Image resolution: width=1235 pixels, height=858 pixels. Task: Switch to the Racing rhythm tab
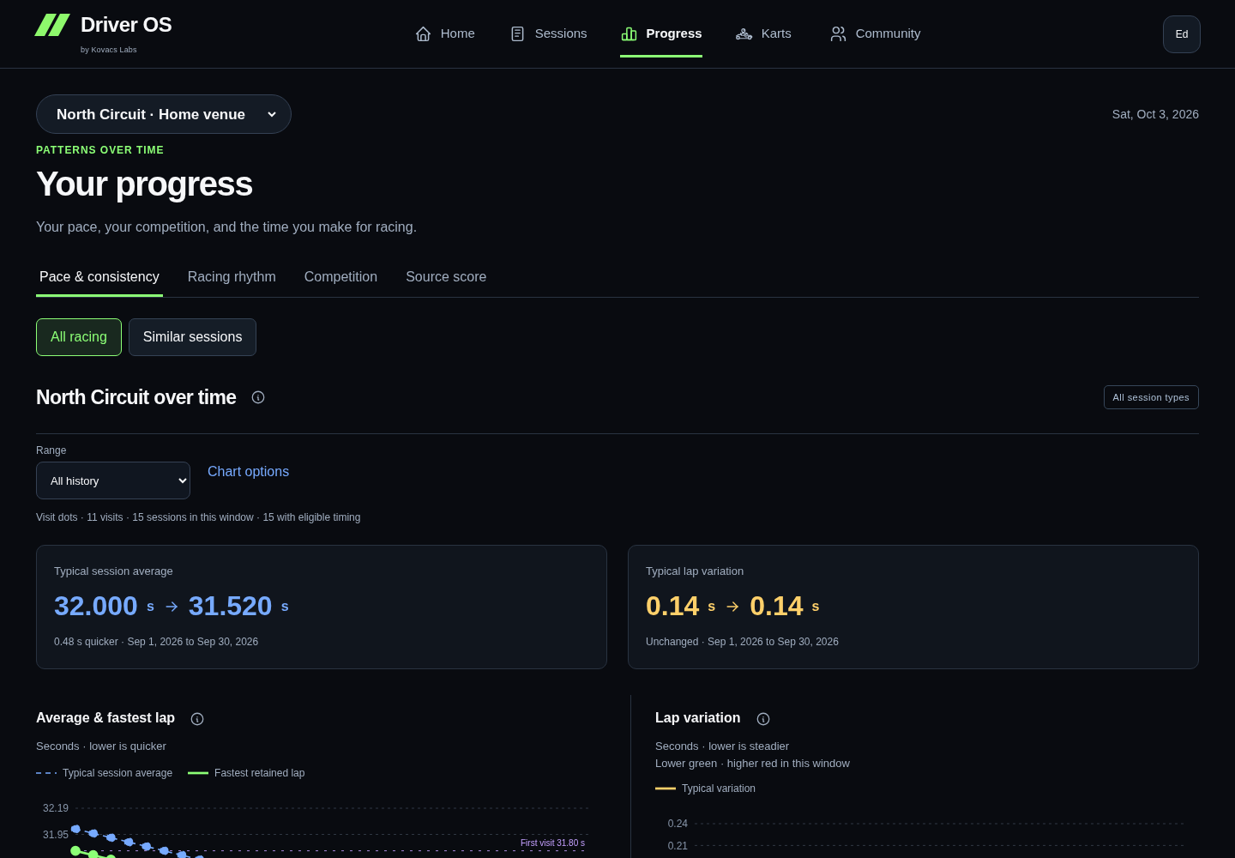tap(232, 277)
